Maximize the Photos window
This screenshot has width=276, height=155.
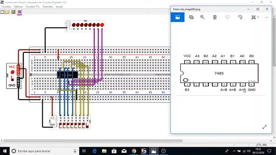[258, 9]
